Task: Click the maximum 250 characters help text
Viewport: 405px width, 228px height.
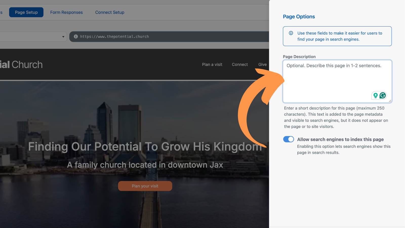Action: click(336, 117)
